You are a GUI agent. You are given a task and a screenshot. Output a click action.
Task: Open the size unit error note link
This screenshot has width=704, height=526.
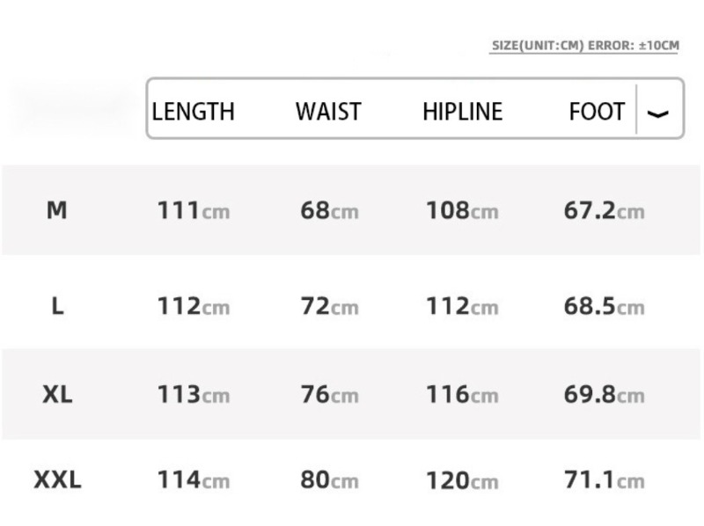click(x=585, y=46)
